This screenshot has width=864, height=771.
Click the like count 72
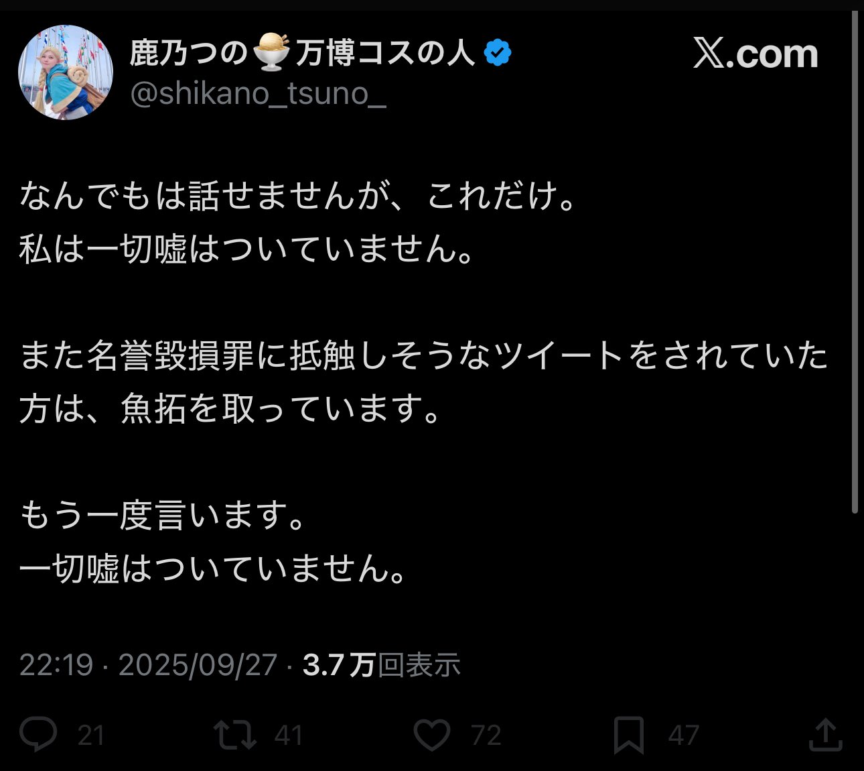click(x=486, y=736)
